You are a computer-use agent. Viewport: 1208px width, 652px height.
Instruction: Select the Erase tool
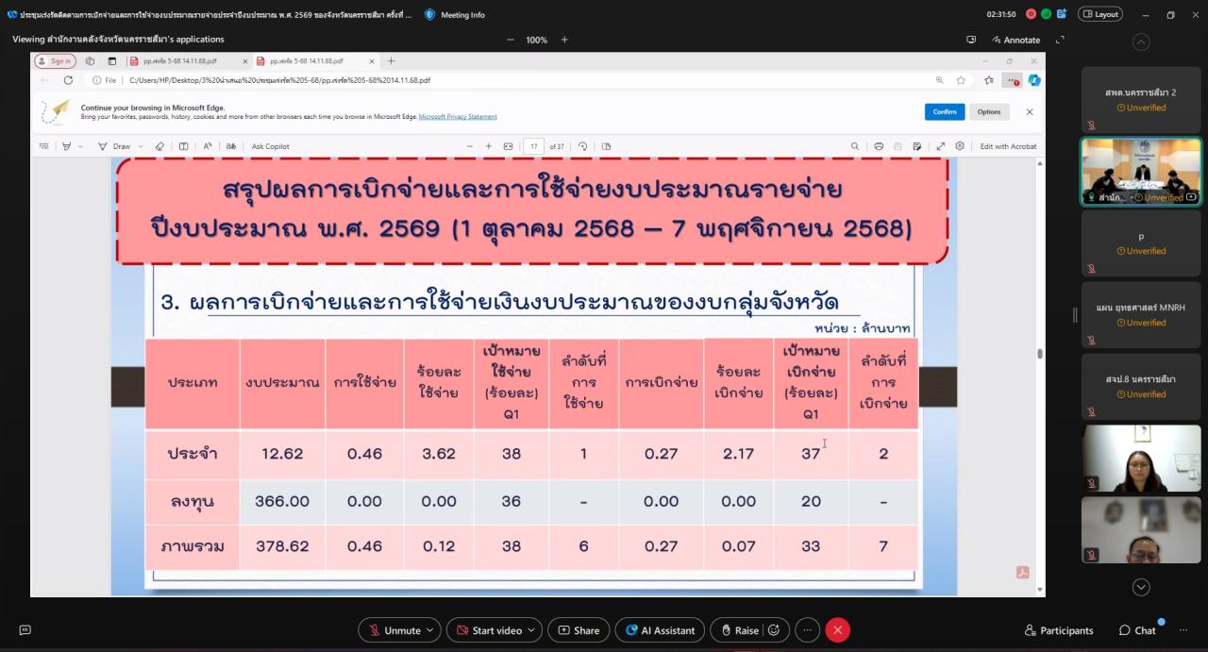(x=160, y=145)
